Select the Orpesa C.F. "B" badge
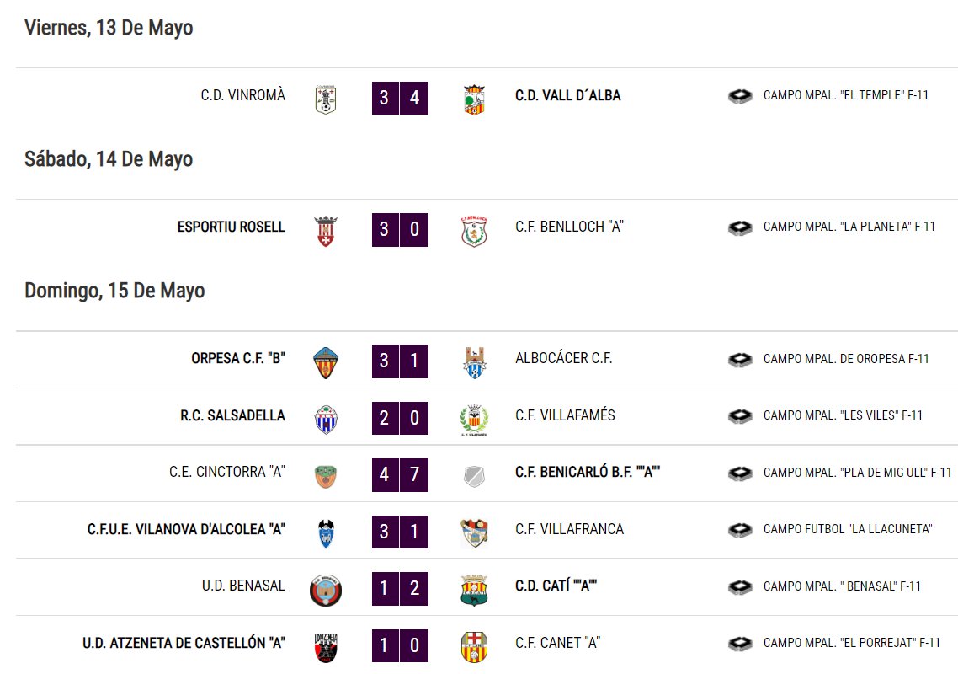Viewport: 958px width, 674px height. point(326,362)
